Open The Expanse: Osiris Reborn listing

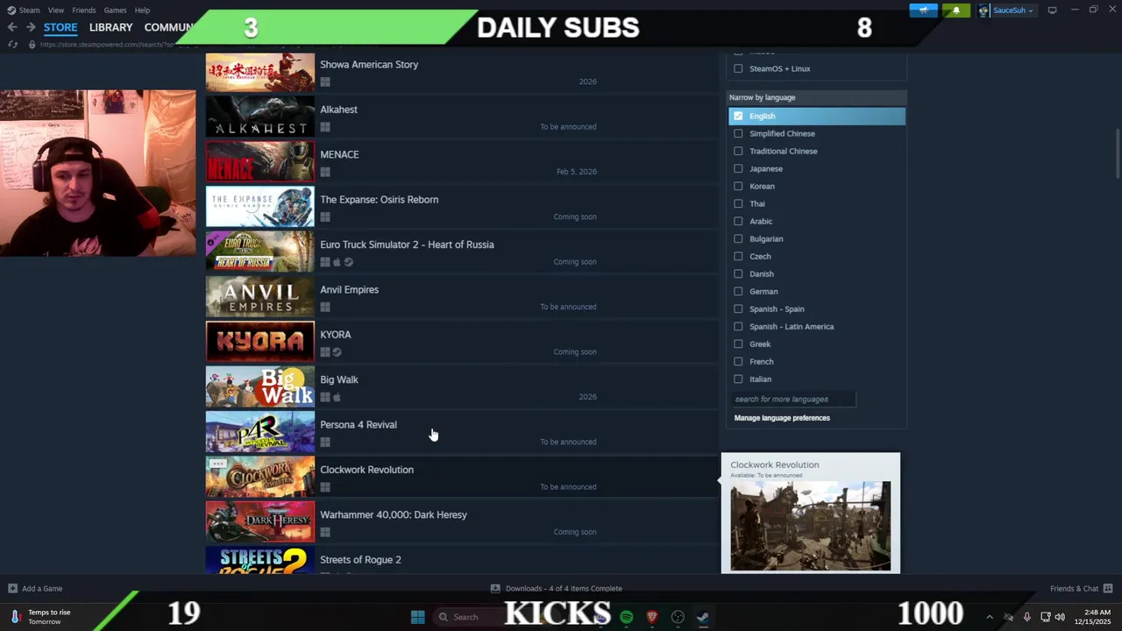[462, 207]
